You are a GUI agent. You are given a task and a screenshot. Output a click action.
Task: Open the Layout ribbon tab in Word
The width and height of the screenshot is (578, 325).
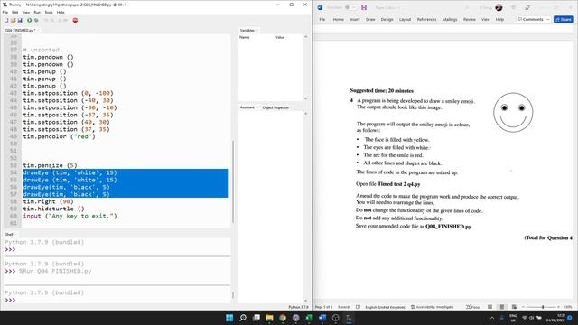tap(405, 19)
